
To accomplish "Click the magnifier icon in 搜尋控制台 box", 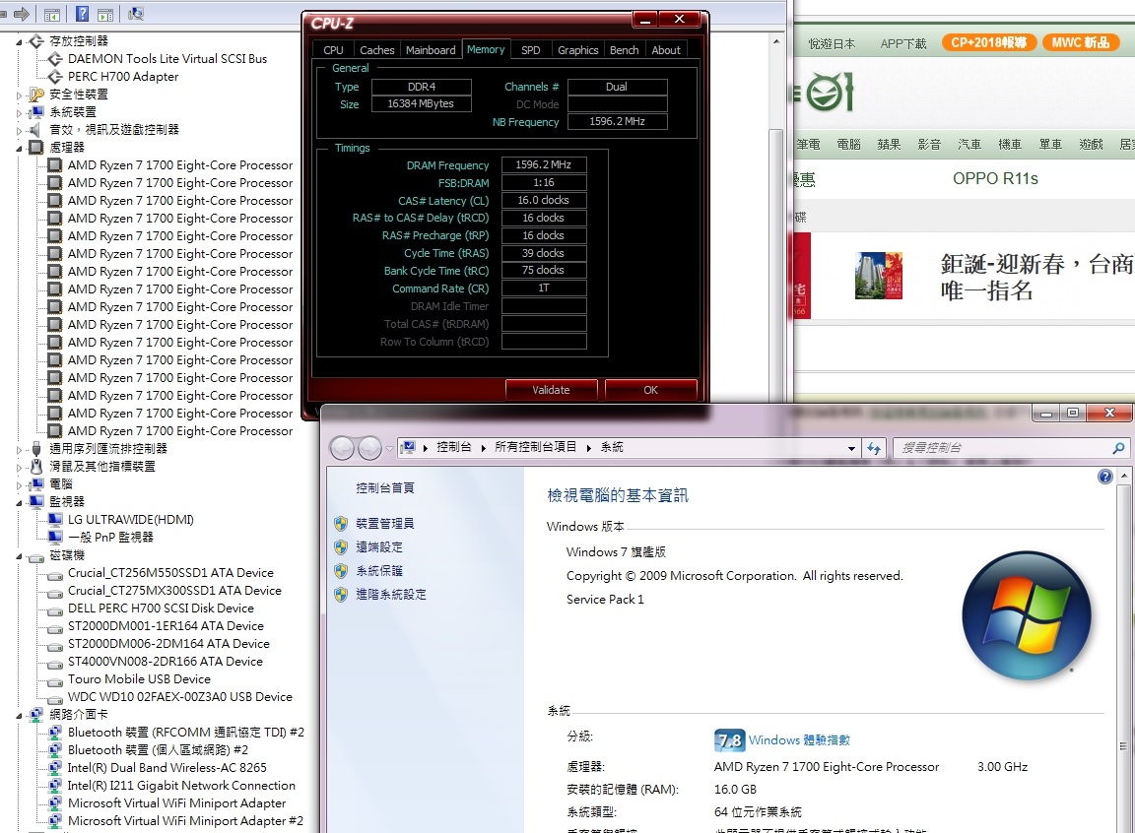I will click(x=1118, y=448).
